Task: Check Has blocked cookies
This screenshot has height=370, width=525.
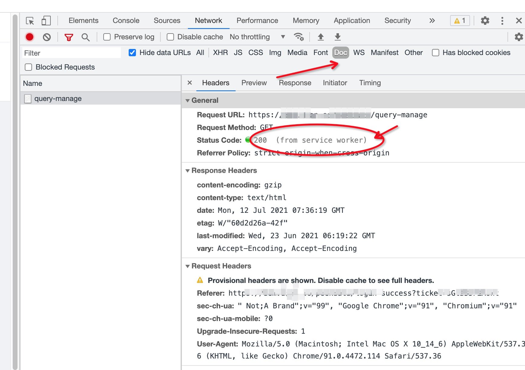Action: (x=435, y=53)
